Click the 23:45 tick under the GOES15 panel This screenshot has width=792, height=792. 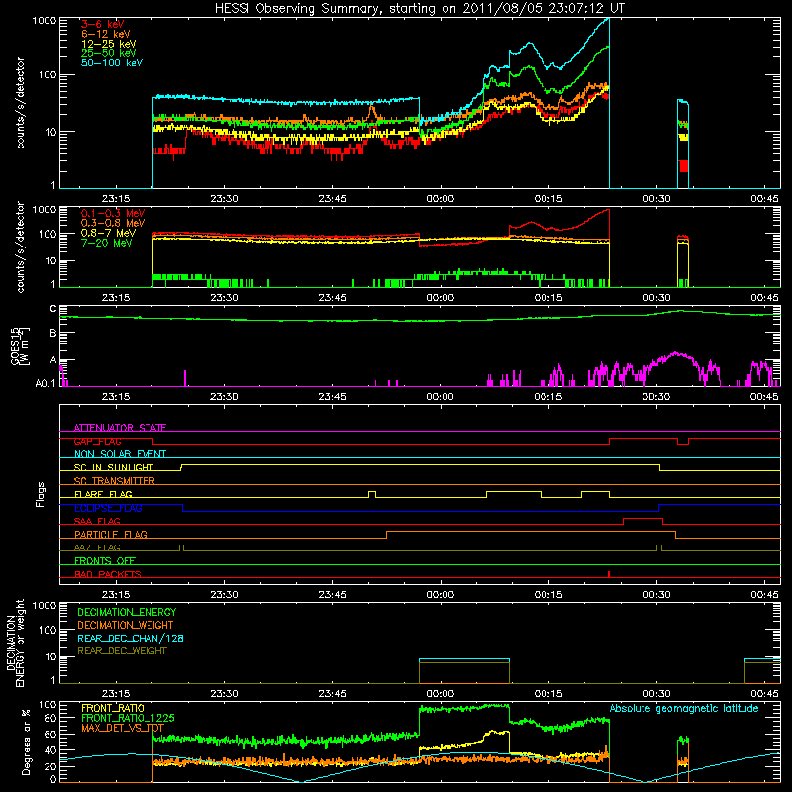[x=332, y=397]
